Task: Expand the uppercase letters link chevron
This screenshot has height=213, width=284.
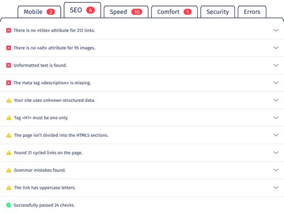Action: pos(276,187)
